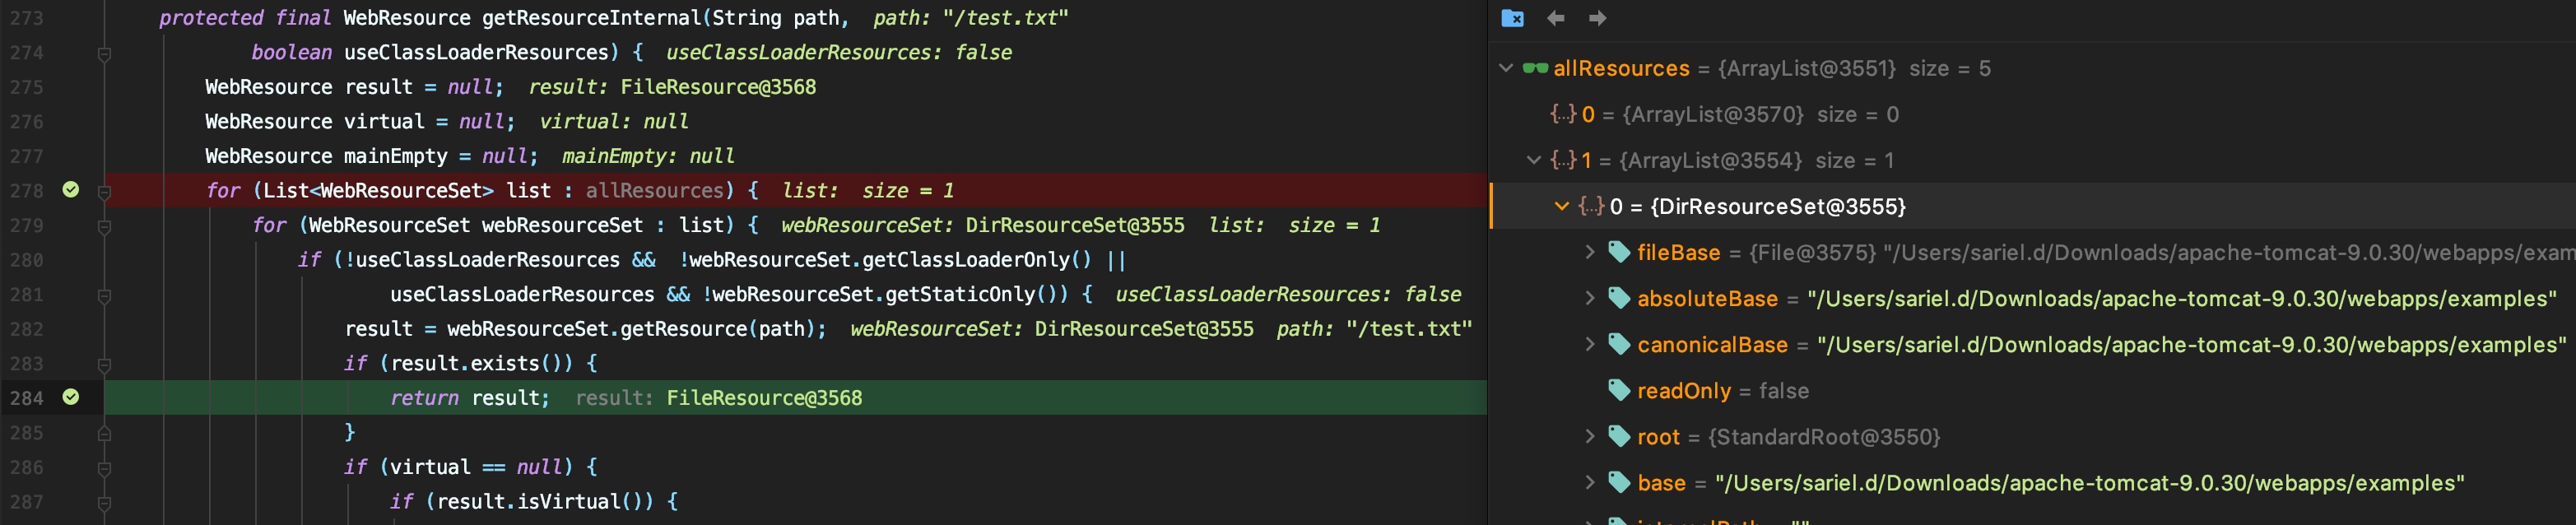Click the braces icon of ArrayList@3554 entry
The image size is (2576, 525).
pos(1562,160)
